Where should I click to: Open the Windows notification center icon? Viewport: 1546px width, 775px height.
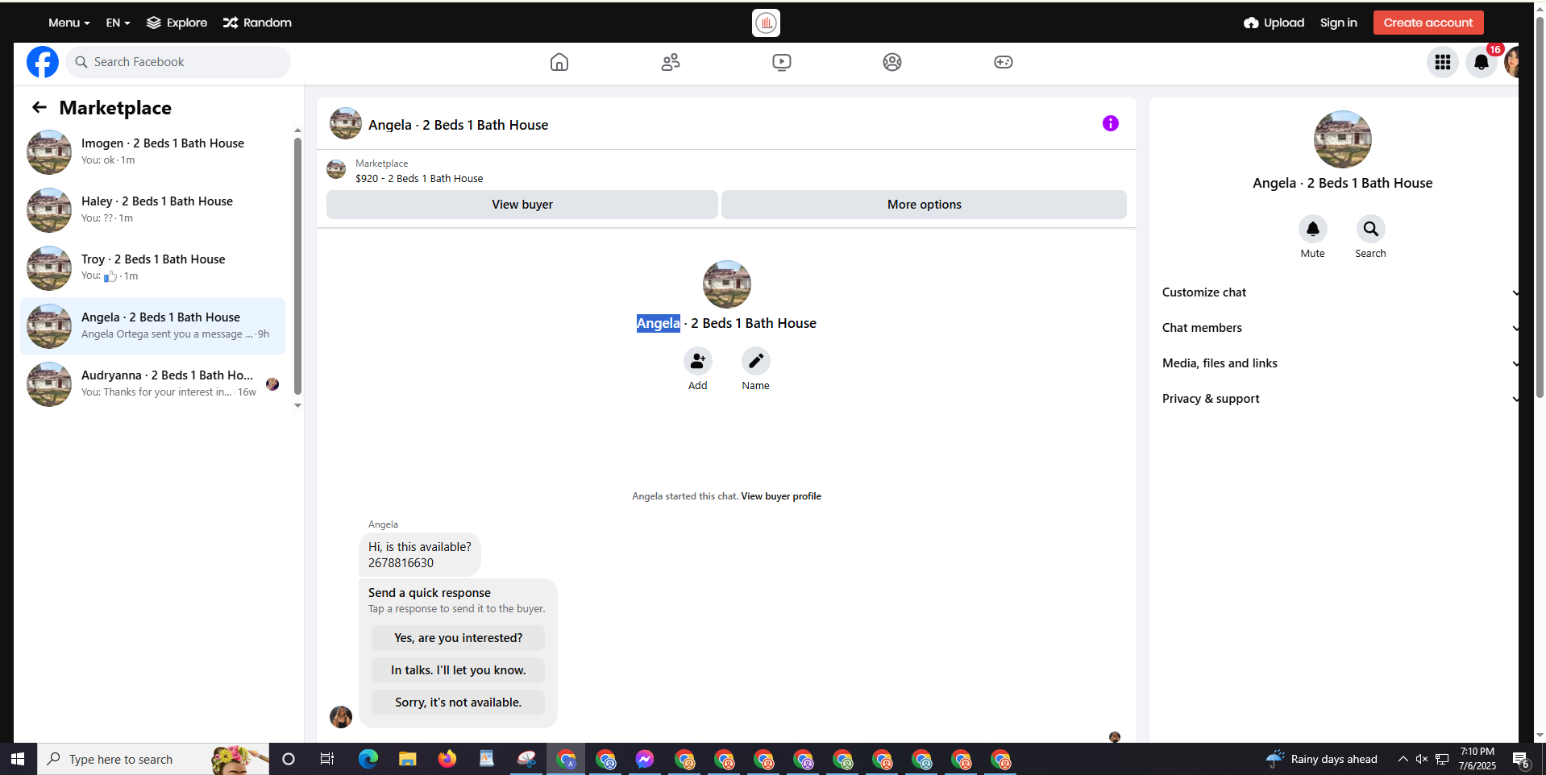(x=1520, y=759)
